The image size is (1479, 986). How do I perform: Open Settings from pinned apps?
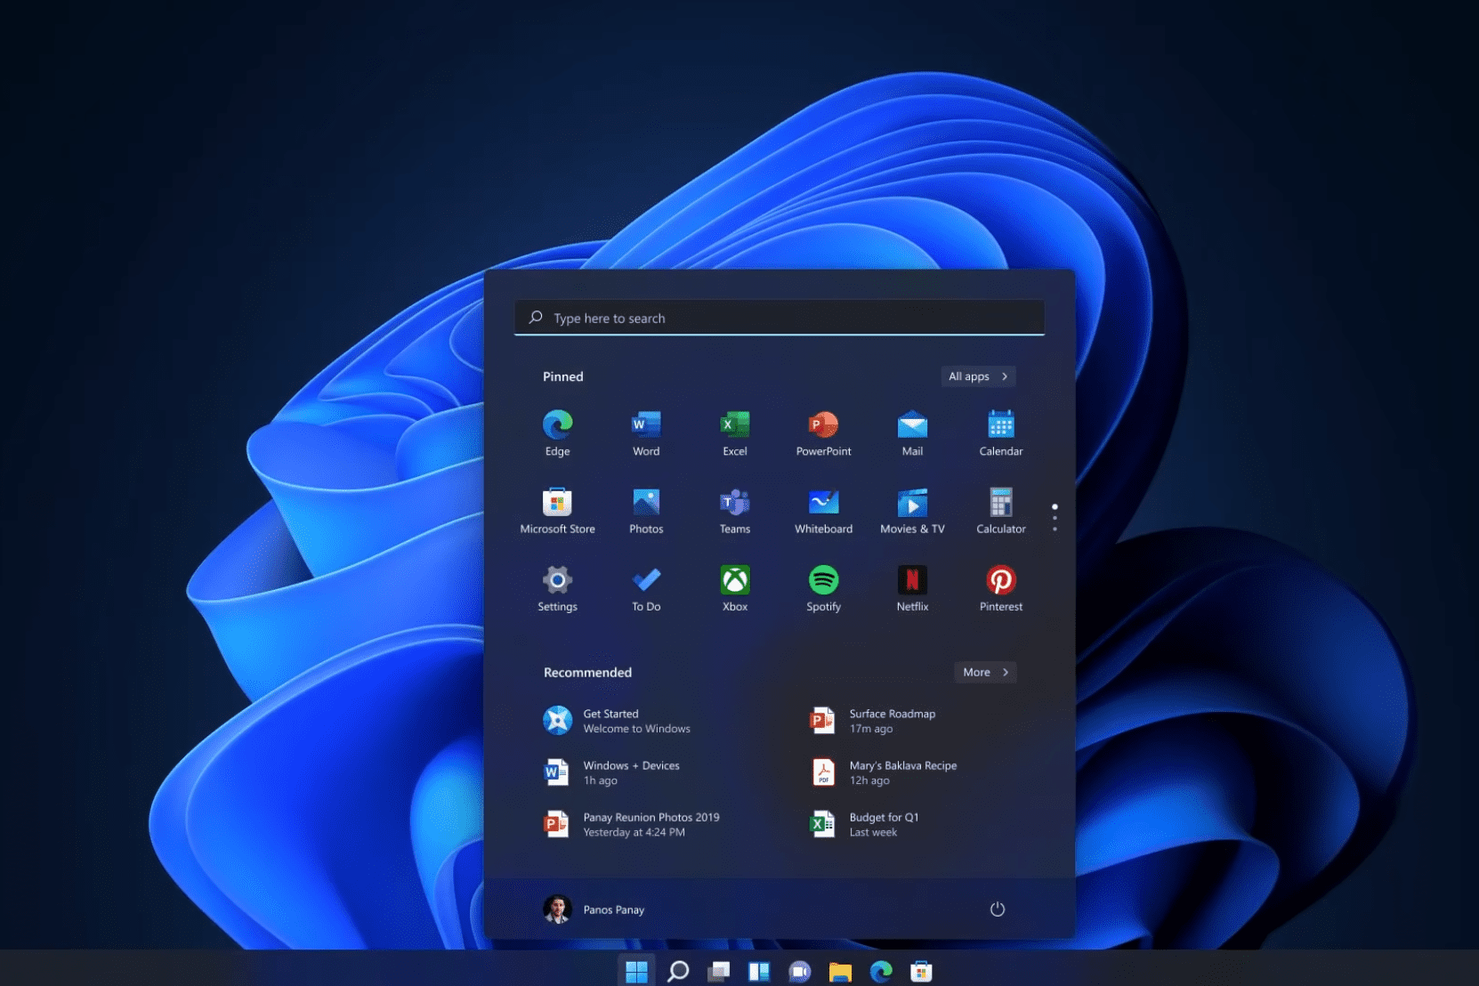557,588
